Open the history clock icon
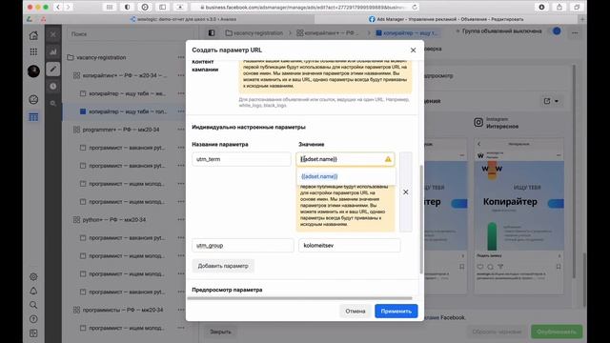Screen dimensions: 610x343 [53, 87]
